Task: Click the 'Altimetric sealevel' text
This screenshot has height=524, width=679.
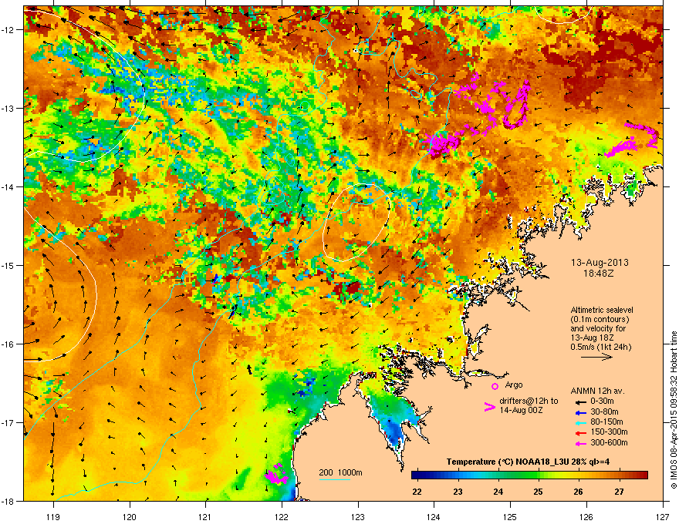Action: point(602,310)
